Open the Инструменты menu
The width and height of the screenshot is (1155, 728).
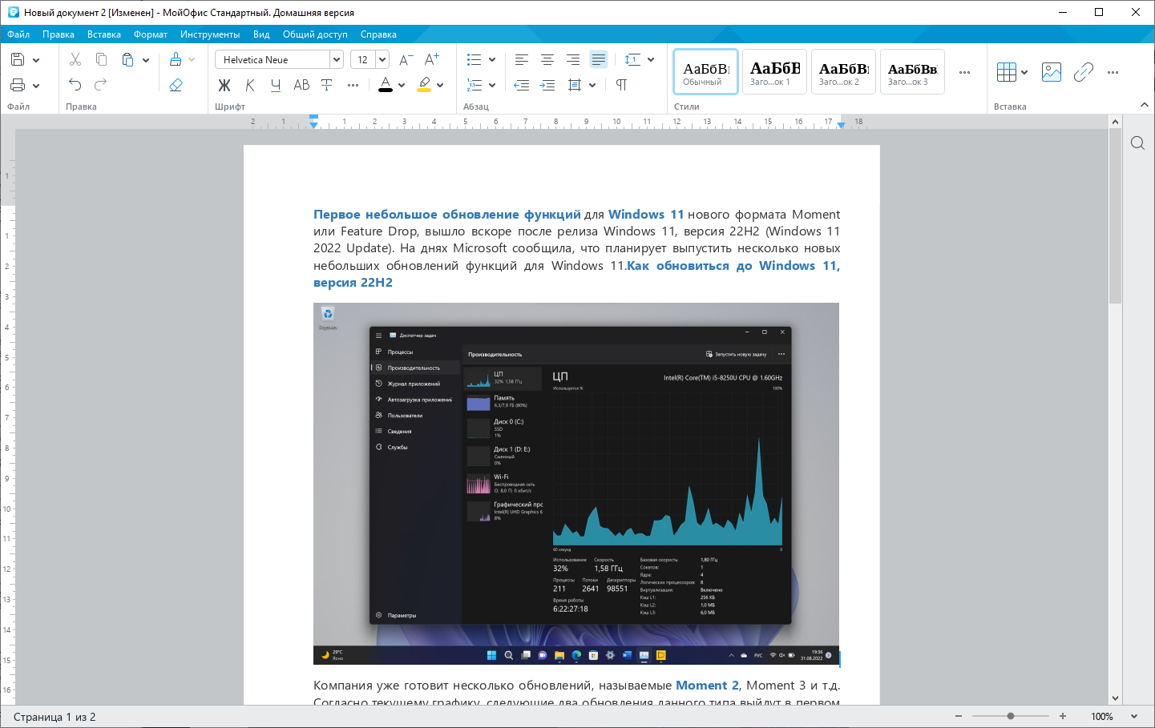[210, 34]
